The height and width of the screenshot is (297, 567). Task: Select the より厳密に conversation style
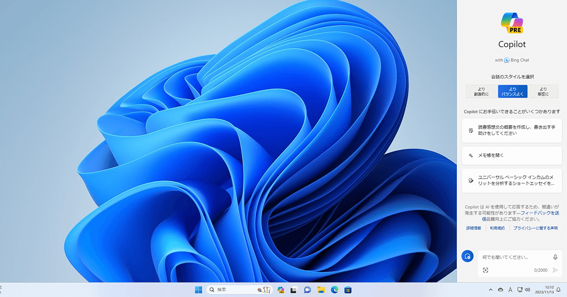click(543, 91)
